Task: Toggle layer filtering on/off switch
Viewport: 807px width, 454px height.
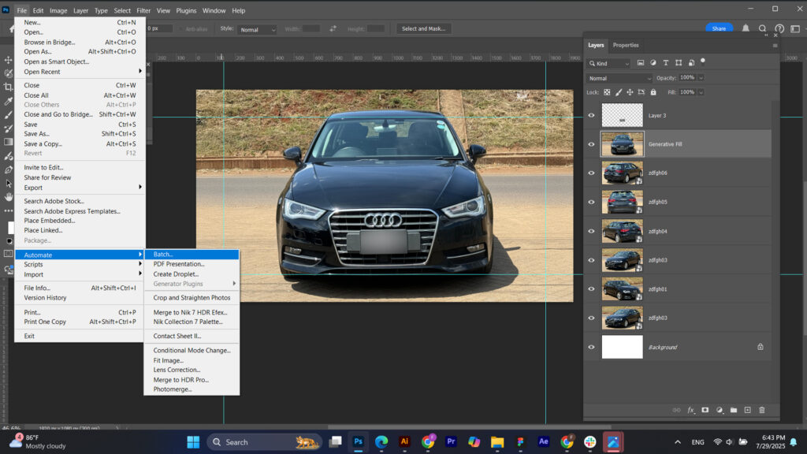Action: click(703, 61)
